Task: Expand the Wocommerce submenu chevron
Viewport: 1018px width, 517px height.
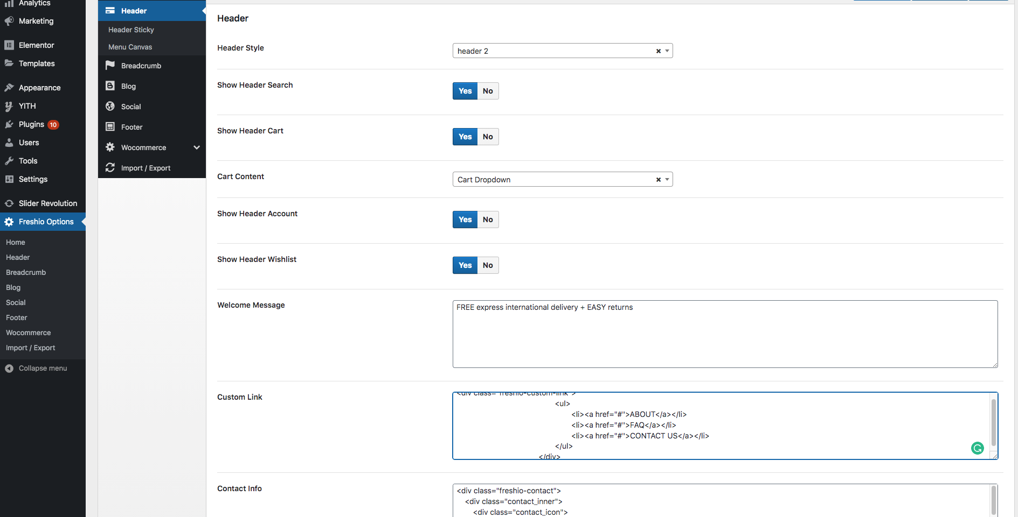Action: [197, 147]
